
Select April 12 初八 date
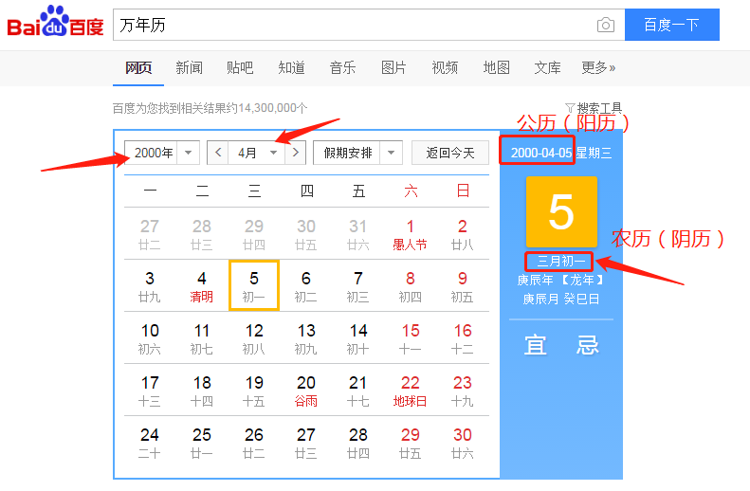click(254, 338)
